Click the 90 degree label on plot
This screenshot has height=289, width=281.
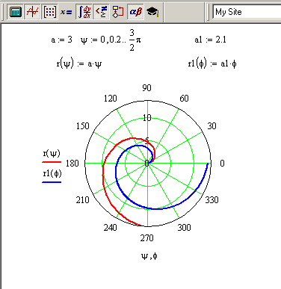[146, 88]
